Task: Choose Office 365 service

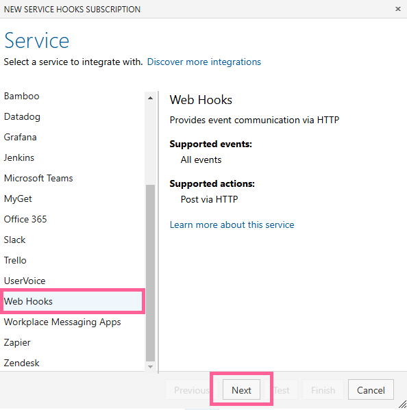Action: (x=72, y=219)
